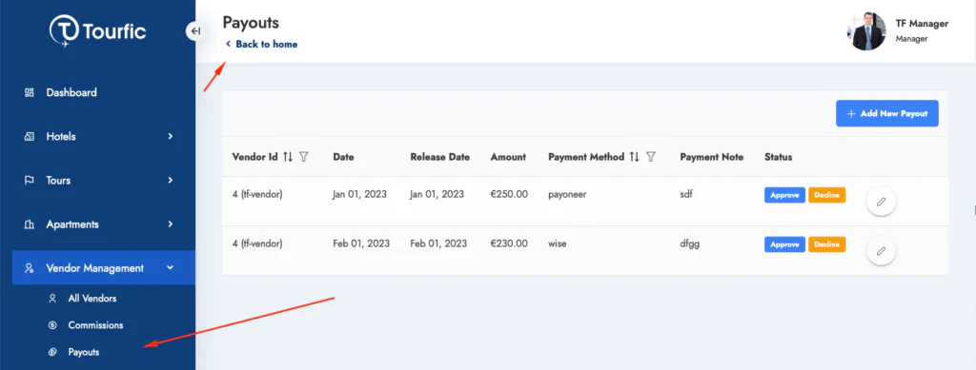Viewport: 976px width, 370px height.
Task: Decline the €230.00 wise payout
Action: coord(826,244)
